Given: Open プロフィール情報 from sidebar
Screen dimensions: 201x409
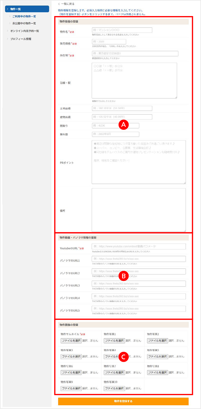Looking at the screenshot, I should pyautogui.click(x=21, y=39).
